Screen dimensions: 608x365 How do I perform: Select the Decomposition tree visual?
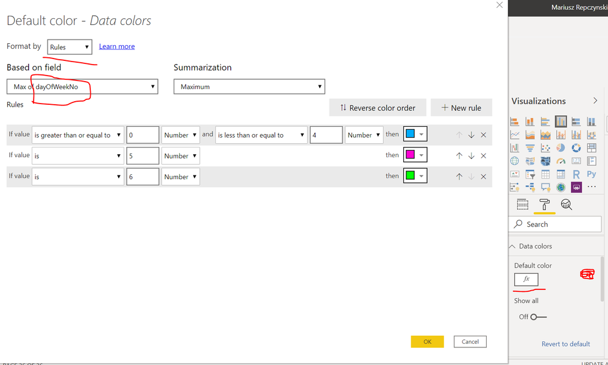click(x=530, y=187)
